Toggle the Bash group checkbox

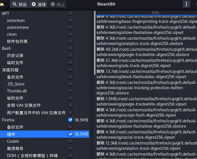coord(70,48)
